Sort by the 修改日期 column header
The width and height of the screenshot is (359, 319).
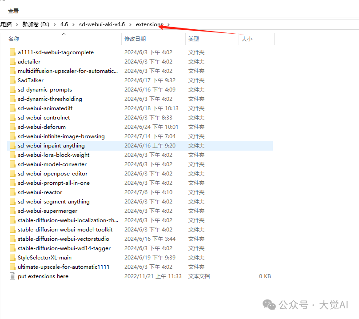coord(135,39)
